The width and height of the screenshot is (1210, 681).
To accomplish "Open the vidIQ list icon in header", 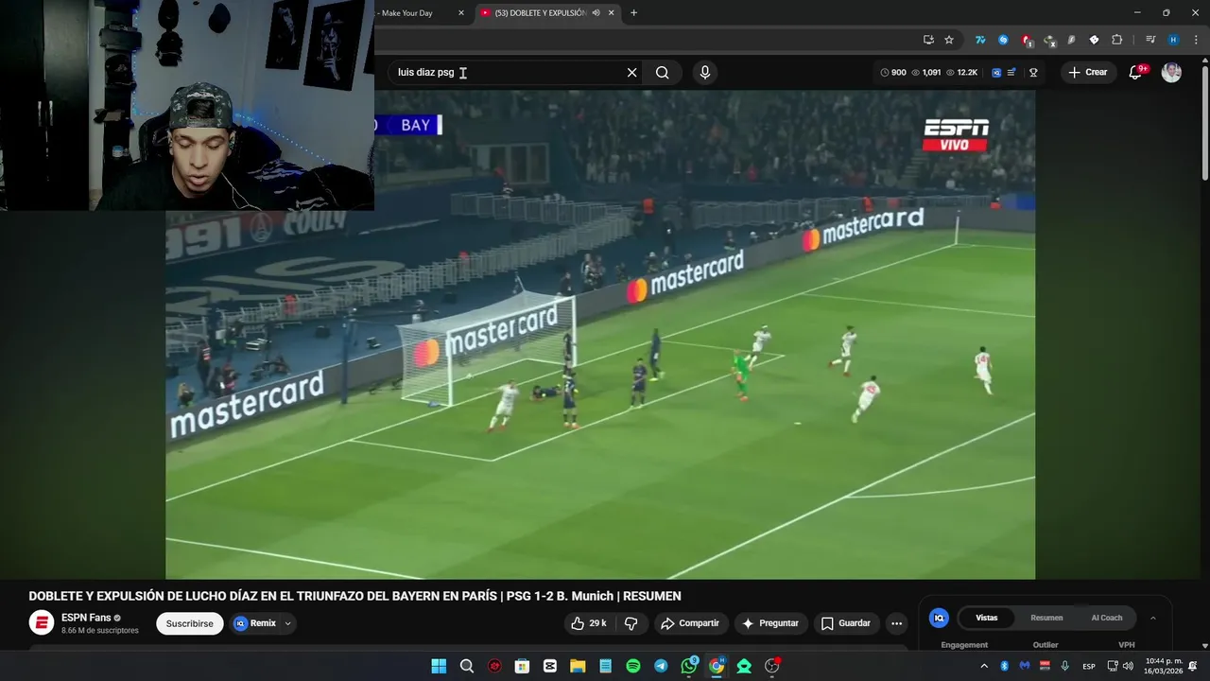I will point(1012,72).
